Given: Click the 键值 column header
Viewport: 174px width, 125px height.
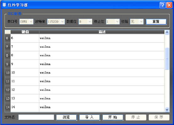Looking at the screenshot, I should [25, 32].
